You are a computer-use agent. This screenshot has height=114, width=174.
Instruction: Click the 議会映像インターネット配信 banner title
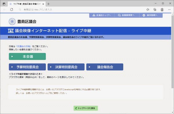pyautogui.click(x=53, y=31)
